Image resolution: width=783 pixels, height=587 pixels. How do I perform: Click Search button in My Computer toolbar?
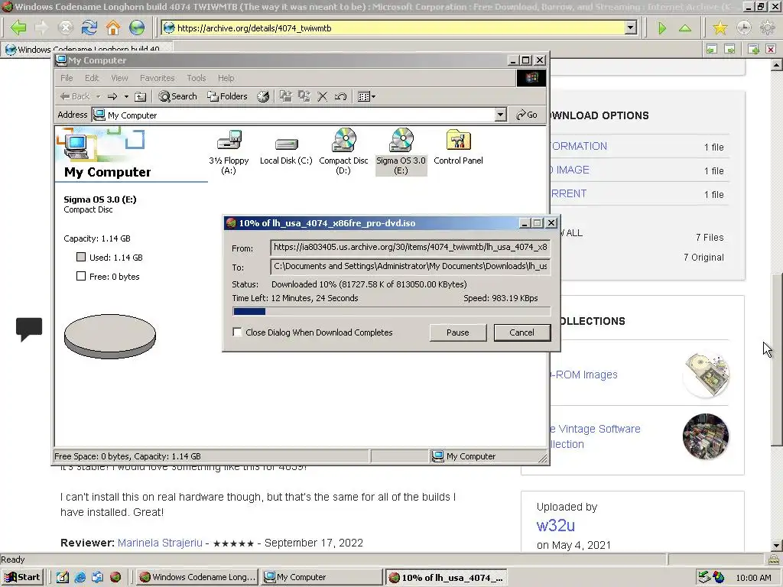[177, 96]
